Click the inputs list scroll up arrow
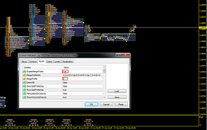The height and width of the screenshot is (130, 207). [x=104, y=67]
